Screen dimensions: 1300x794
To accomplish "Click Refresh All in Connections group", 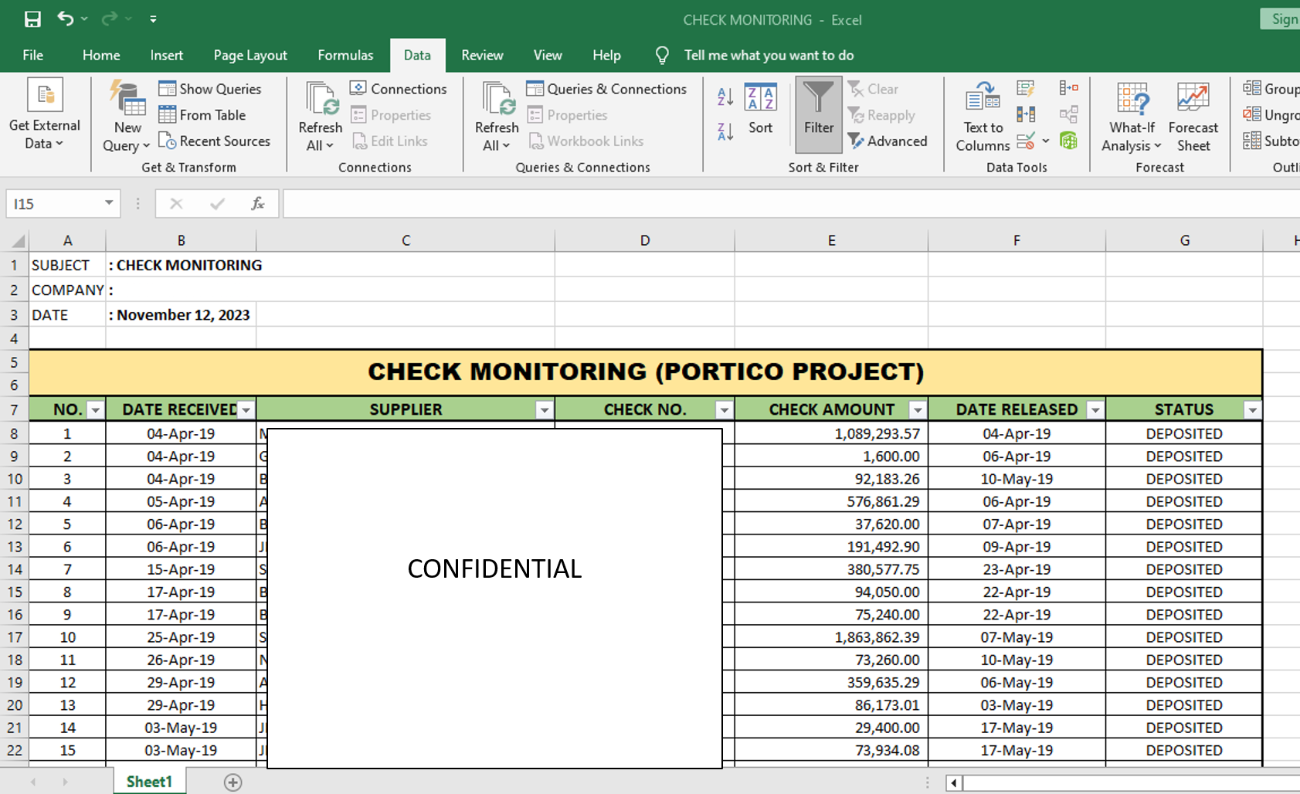I will (321, 116).
